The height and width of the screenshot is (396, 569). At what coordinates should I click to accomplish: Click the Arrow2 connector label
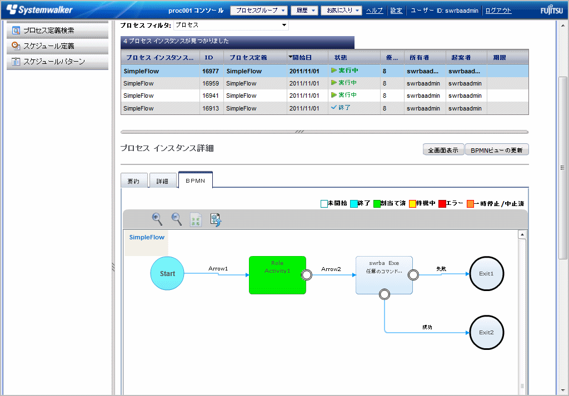pos(331,269)
